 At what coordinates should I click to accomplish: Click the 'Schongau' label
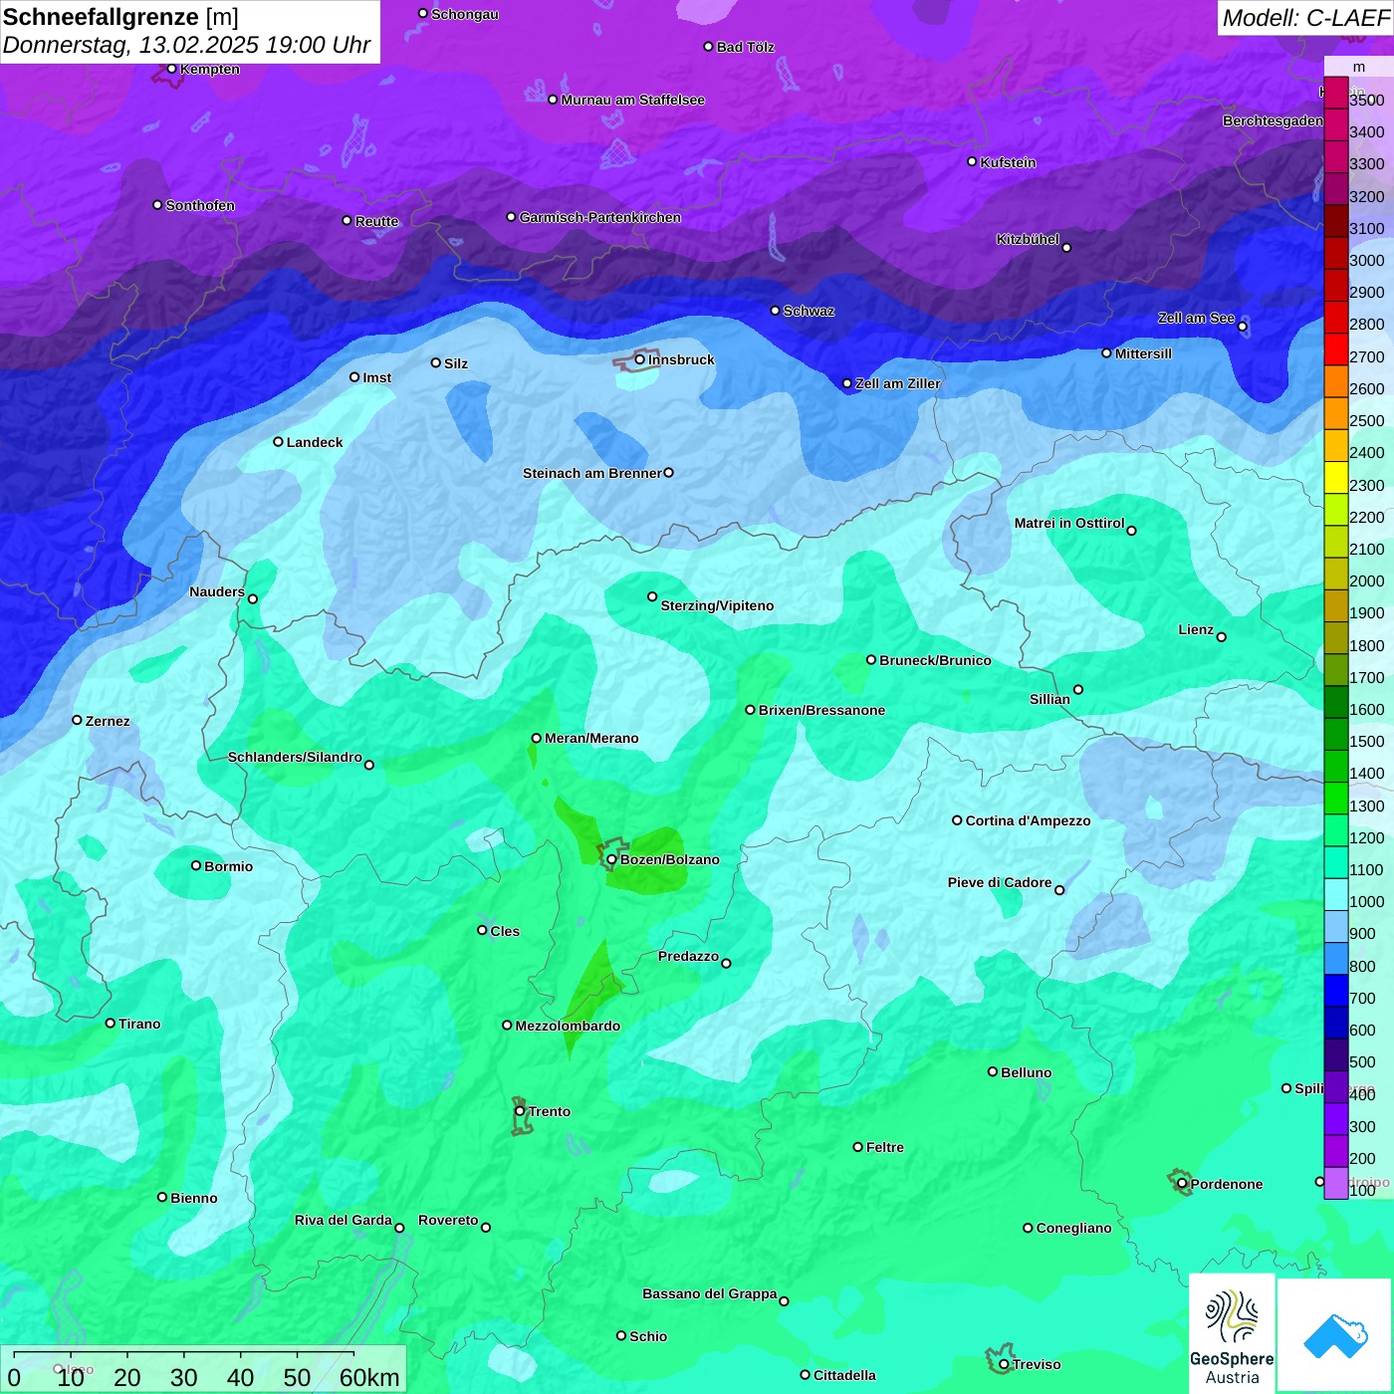pos(465,14)
